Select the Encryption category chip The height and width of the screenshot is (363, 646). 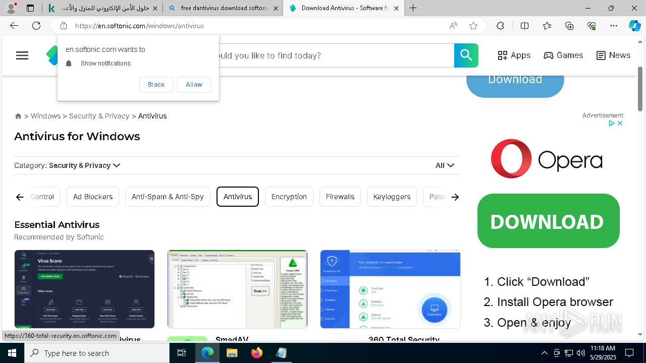click(289, 197)
